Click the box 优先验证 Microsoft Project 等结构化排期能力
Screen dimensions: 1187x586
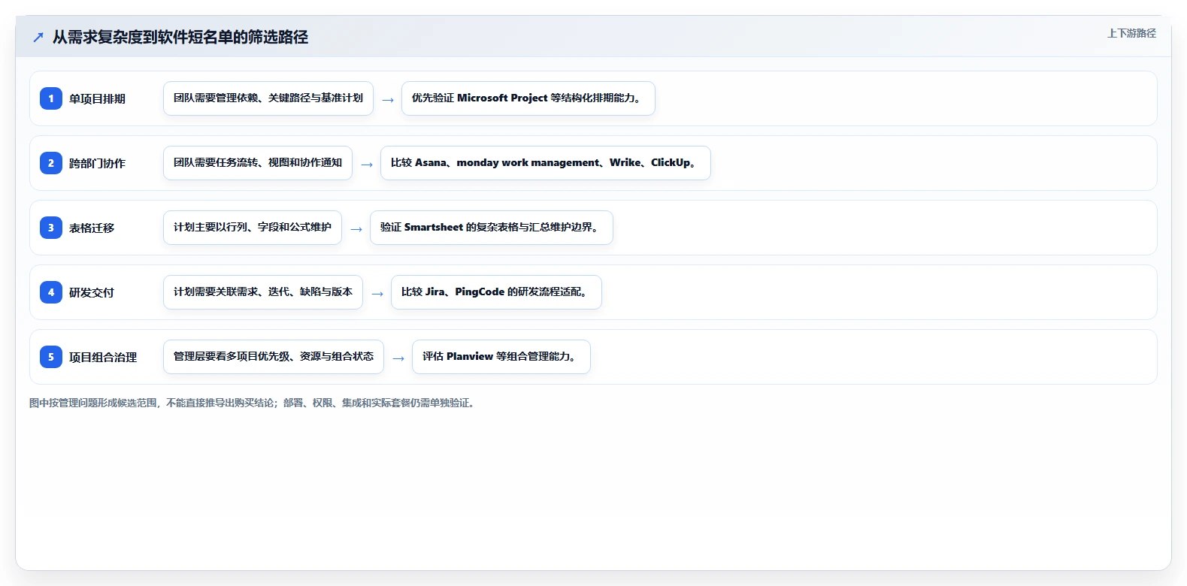coord(528,98)
